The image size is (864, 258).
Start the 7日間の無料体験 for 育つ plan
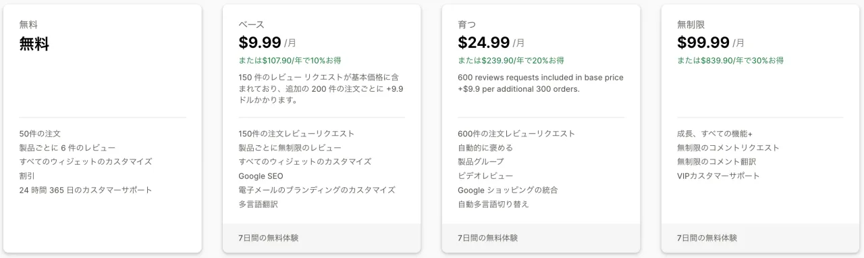[x=488, y=238]
